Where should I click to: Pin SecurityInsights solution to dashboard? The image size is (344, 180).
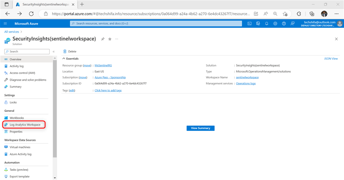coord(103,39)
